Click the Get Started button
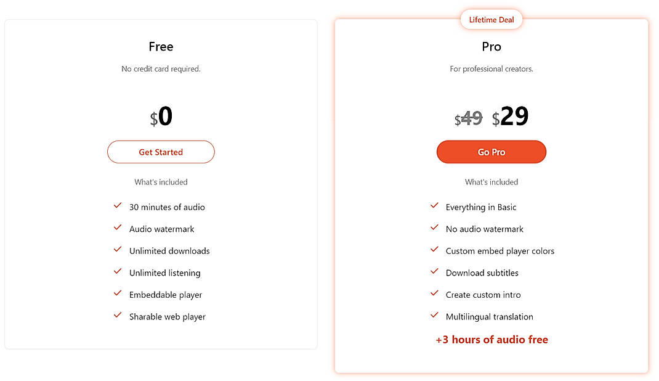The height and width of the screenshot is (381, 659). coord(161,152)
